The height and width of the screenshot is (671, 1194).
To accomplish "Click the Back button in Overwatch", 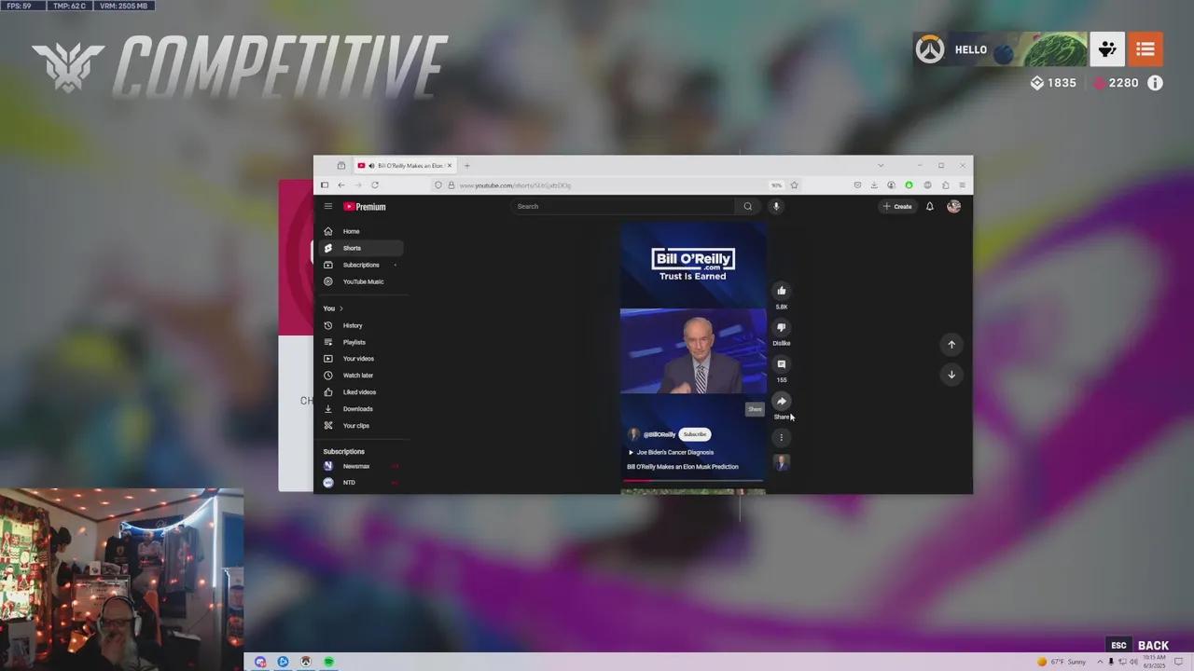I will 1153,646.
